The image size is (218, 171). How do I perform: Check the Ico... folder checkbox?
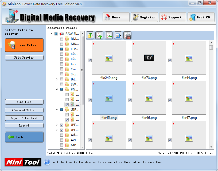point(62,64)
